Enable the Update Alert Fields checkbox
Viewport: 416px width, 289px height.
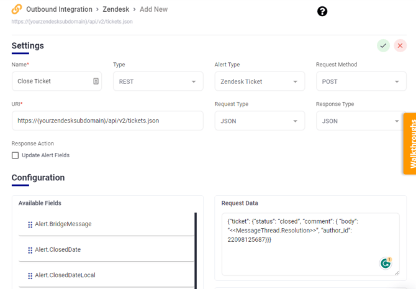point(16,155)
